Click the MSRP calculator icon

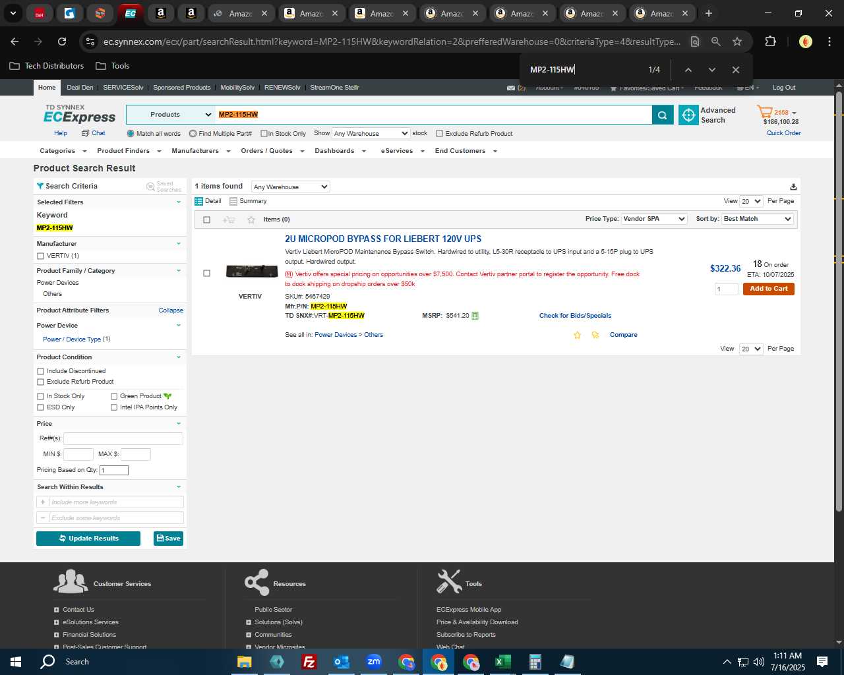click(x=475, y=316)
